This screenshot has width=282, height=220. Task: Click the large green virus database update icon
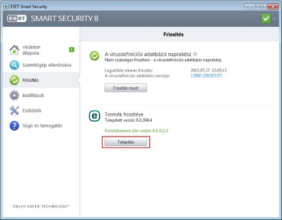pos(95,56)
